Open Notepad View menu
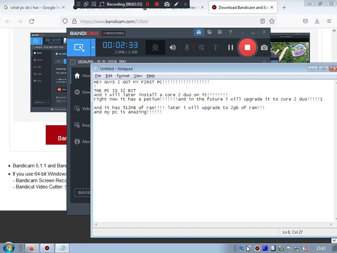The image size is (337, 253). [138, 76]
